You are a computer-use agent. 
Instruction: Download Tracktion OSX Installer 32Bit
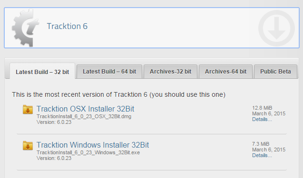85,109
